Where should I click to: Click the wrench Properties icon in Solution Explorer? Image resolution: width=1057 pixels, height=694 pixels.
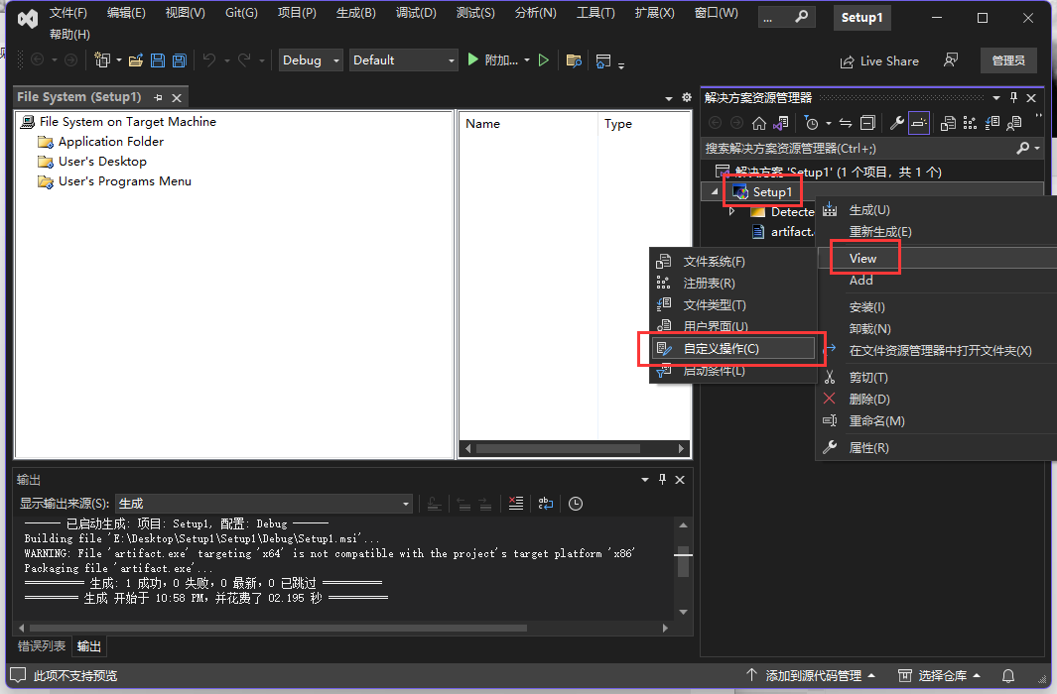coord(896,123)
